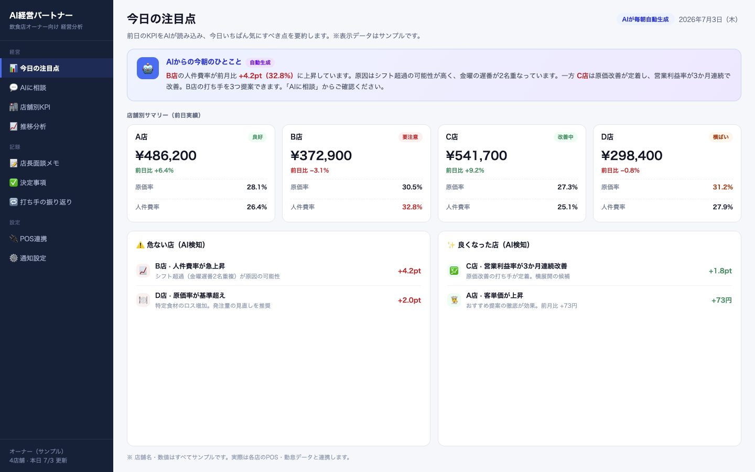Select the D店 原価率が基準超え alert row
The height and width of the screenshot is (472, 755).
pyautogui.click(x=278, y=300)
